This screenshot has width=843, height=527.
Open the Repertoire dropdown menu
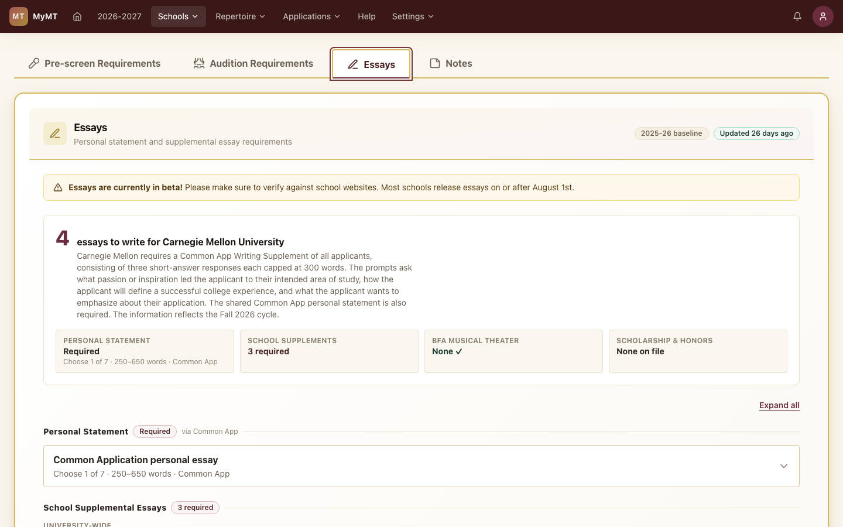coord(241,16)
